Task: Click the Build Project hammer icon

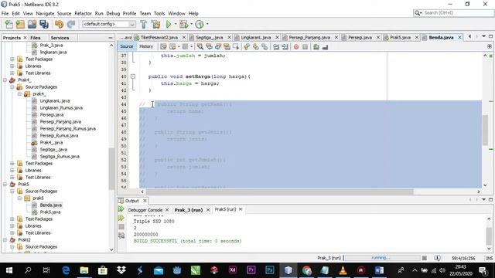Action: click(x=144, y=24)
